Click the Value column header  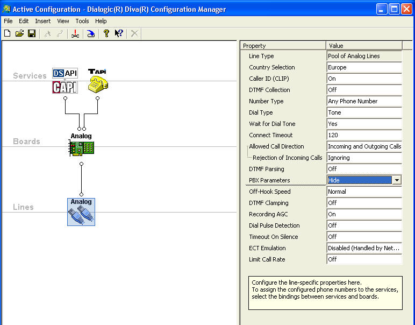pos(364,46)
